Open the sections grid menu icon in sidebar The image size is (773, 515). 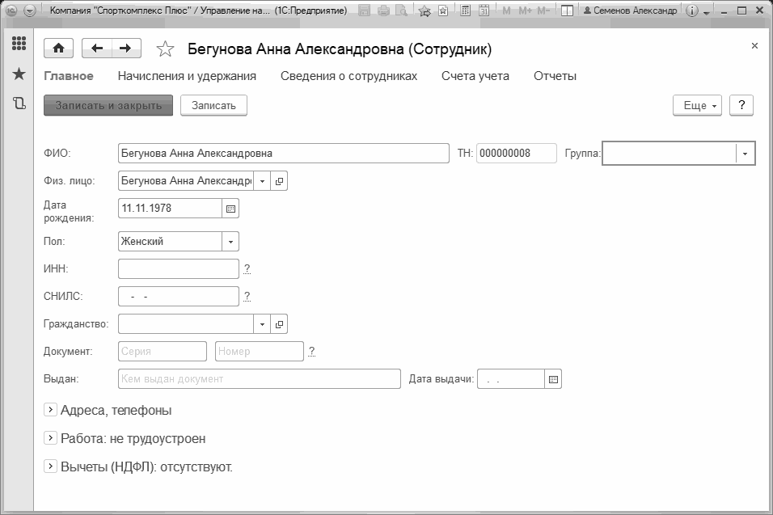point(19,44)
